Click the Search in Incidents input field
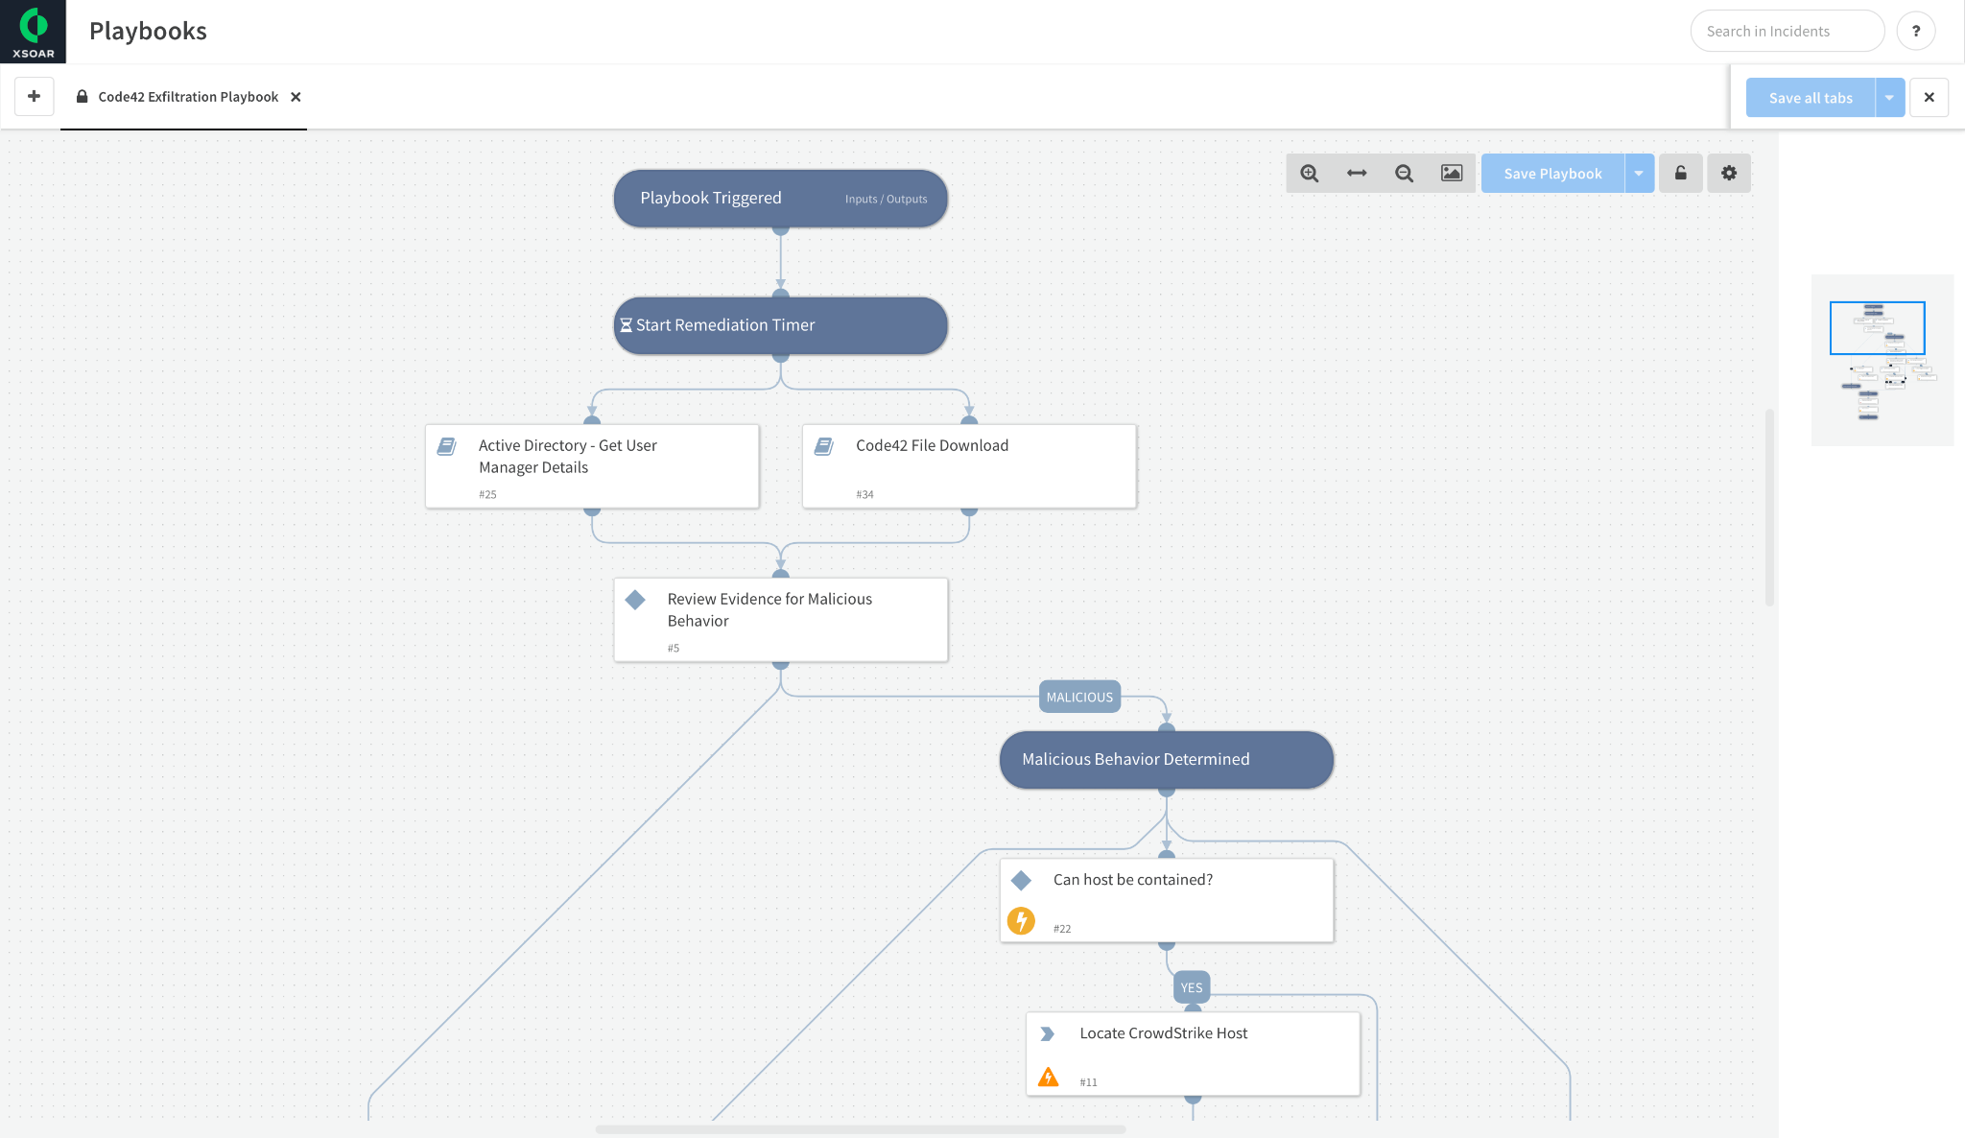Viewport: 1965px width, 1138px height. 1787,31
